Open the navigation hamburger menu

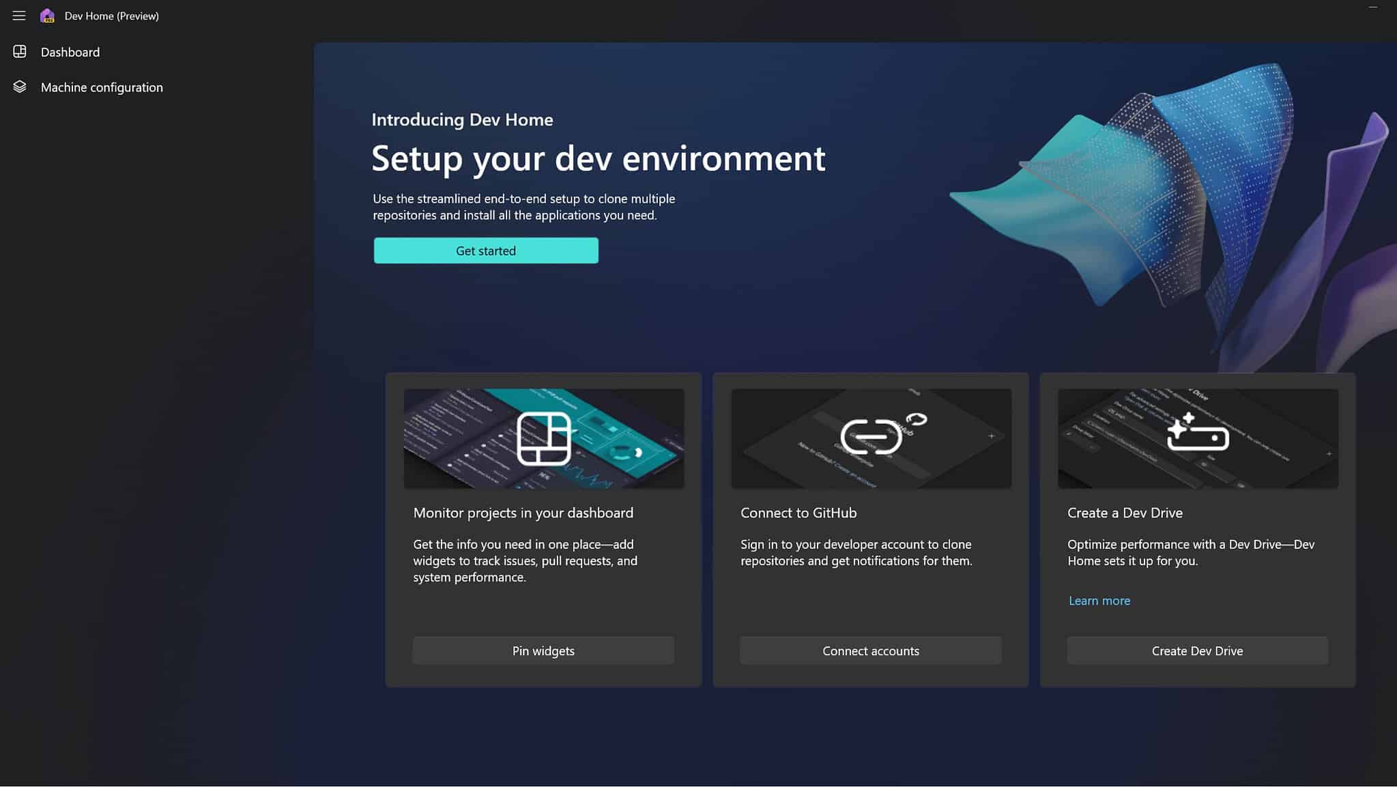click(x=18, y=15)
